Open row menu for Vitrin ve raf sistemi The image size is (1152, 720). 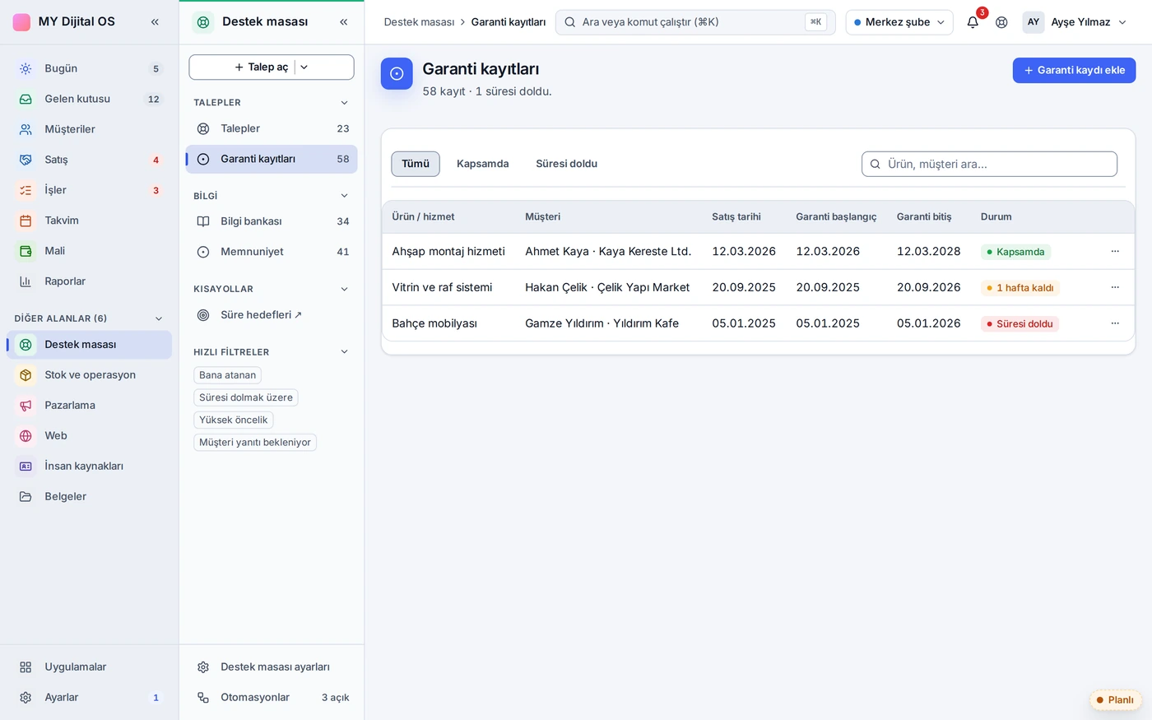coord(1115,287)
